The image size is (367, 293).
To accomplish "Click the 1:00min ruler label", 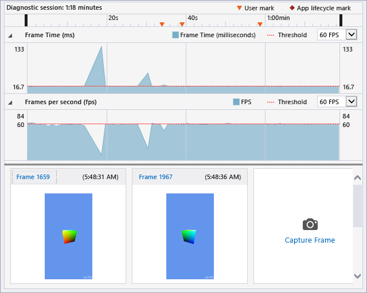I will click(x=278, y=18).
